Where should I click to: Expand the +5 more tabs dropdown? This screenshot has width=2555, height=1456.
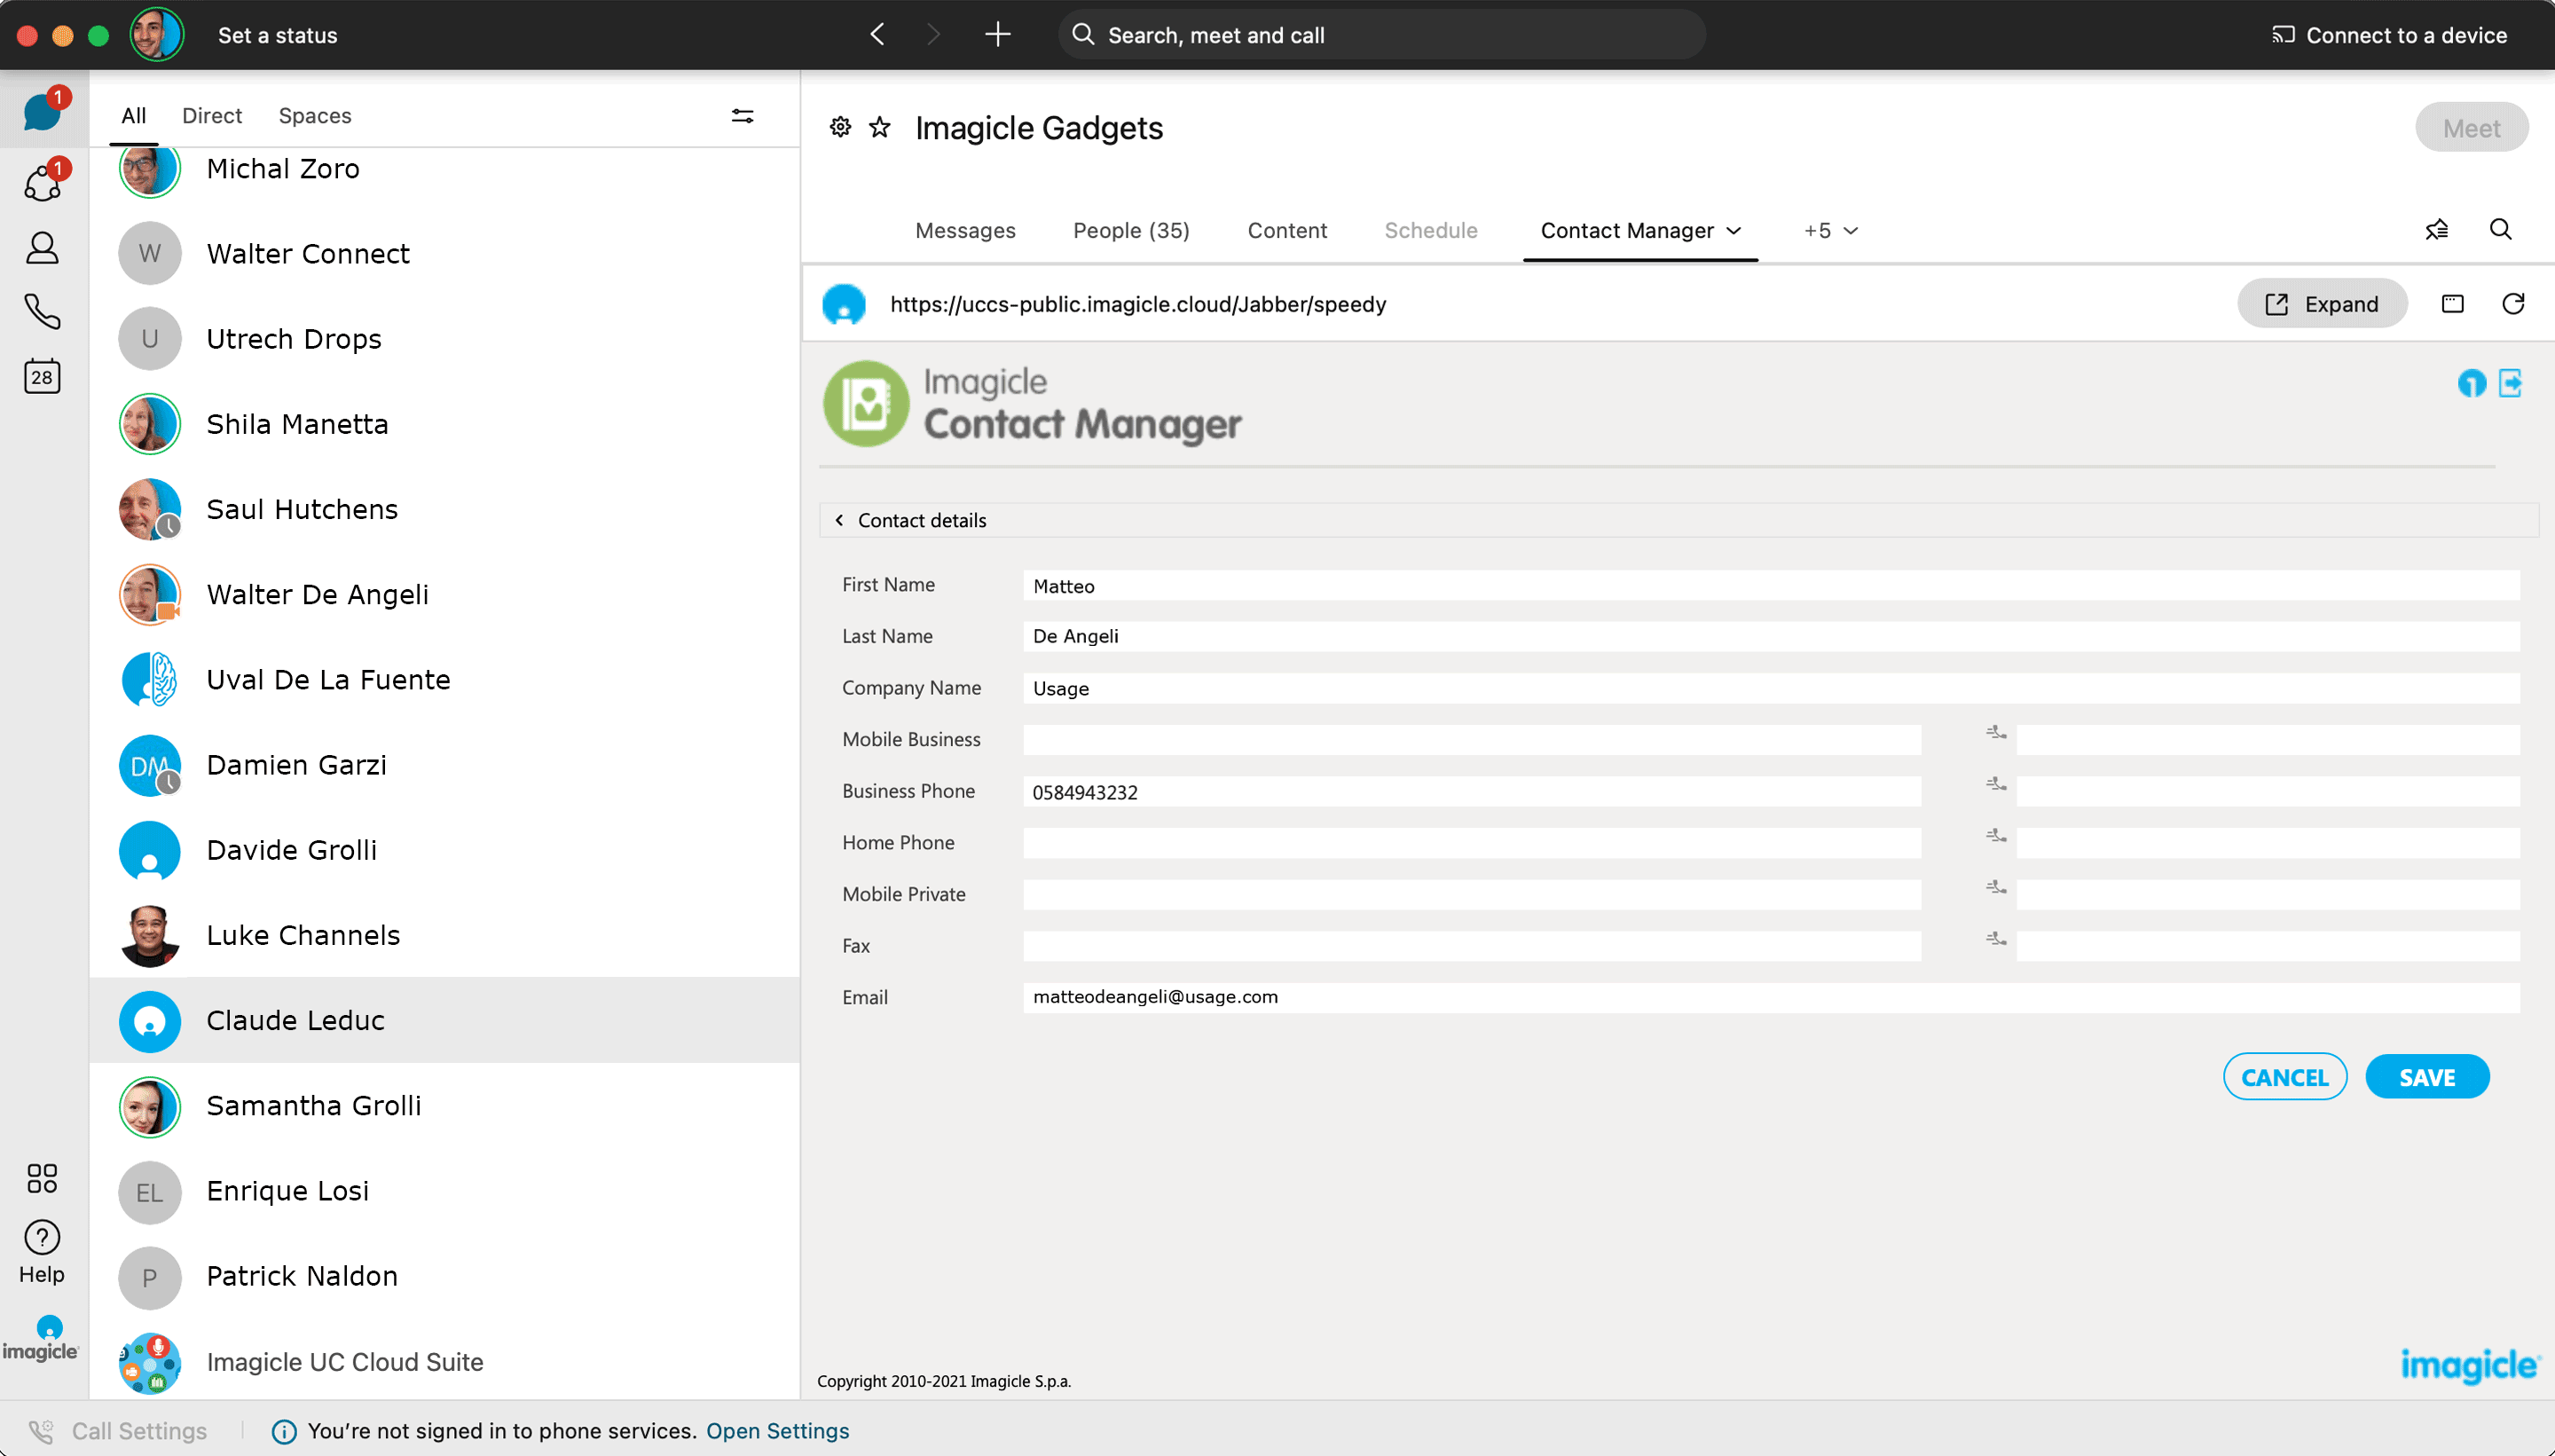pos(1831,231)
